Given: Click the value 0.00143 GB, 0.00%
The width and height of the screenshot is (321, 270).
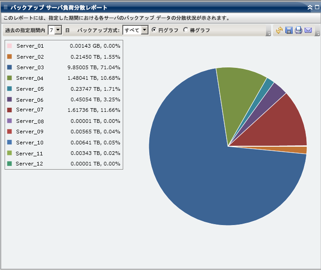Looking at the screenshot, I should [x=95, y=46].
